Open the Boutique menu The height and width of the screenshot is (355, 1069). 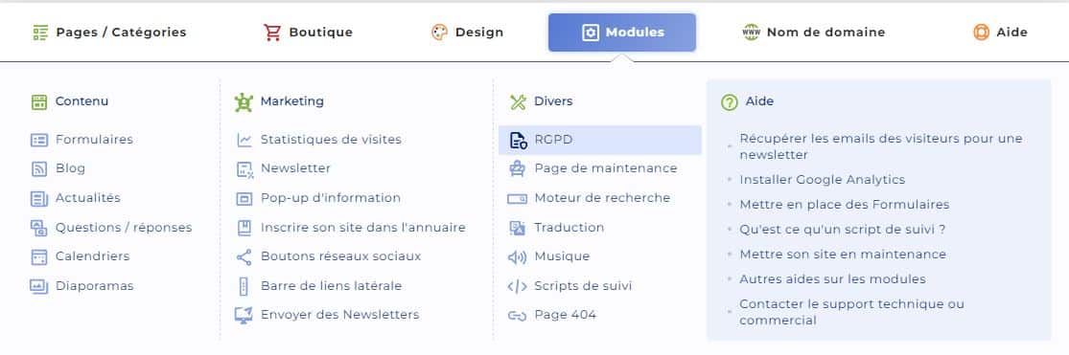click(x=308, y=32)
